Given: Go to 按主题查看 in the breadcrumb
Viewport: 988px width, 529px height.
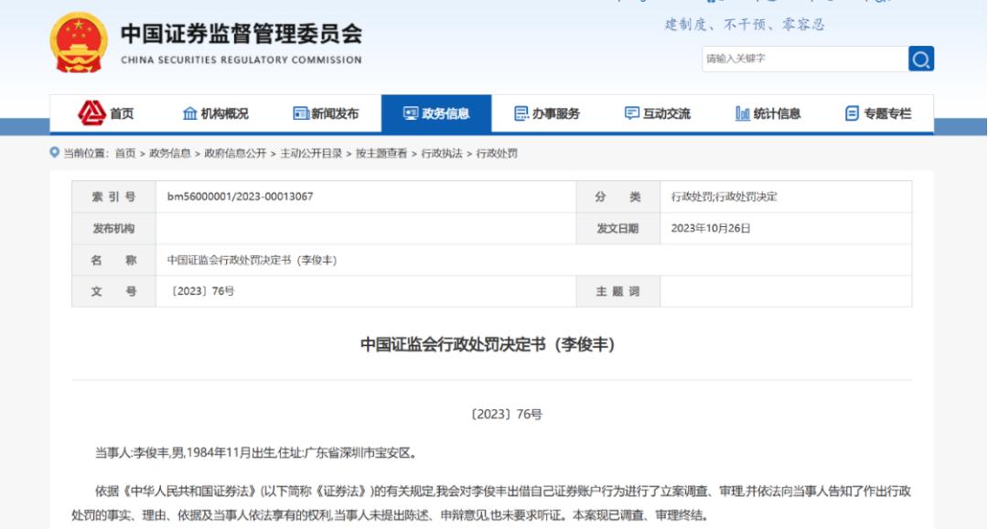Looking at the screenshot, I should pos(381,153).
